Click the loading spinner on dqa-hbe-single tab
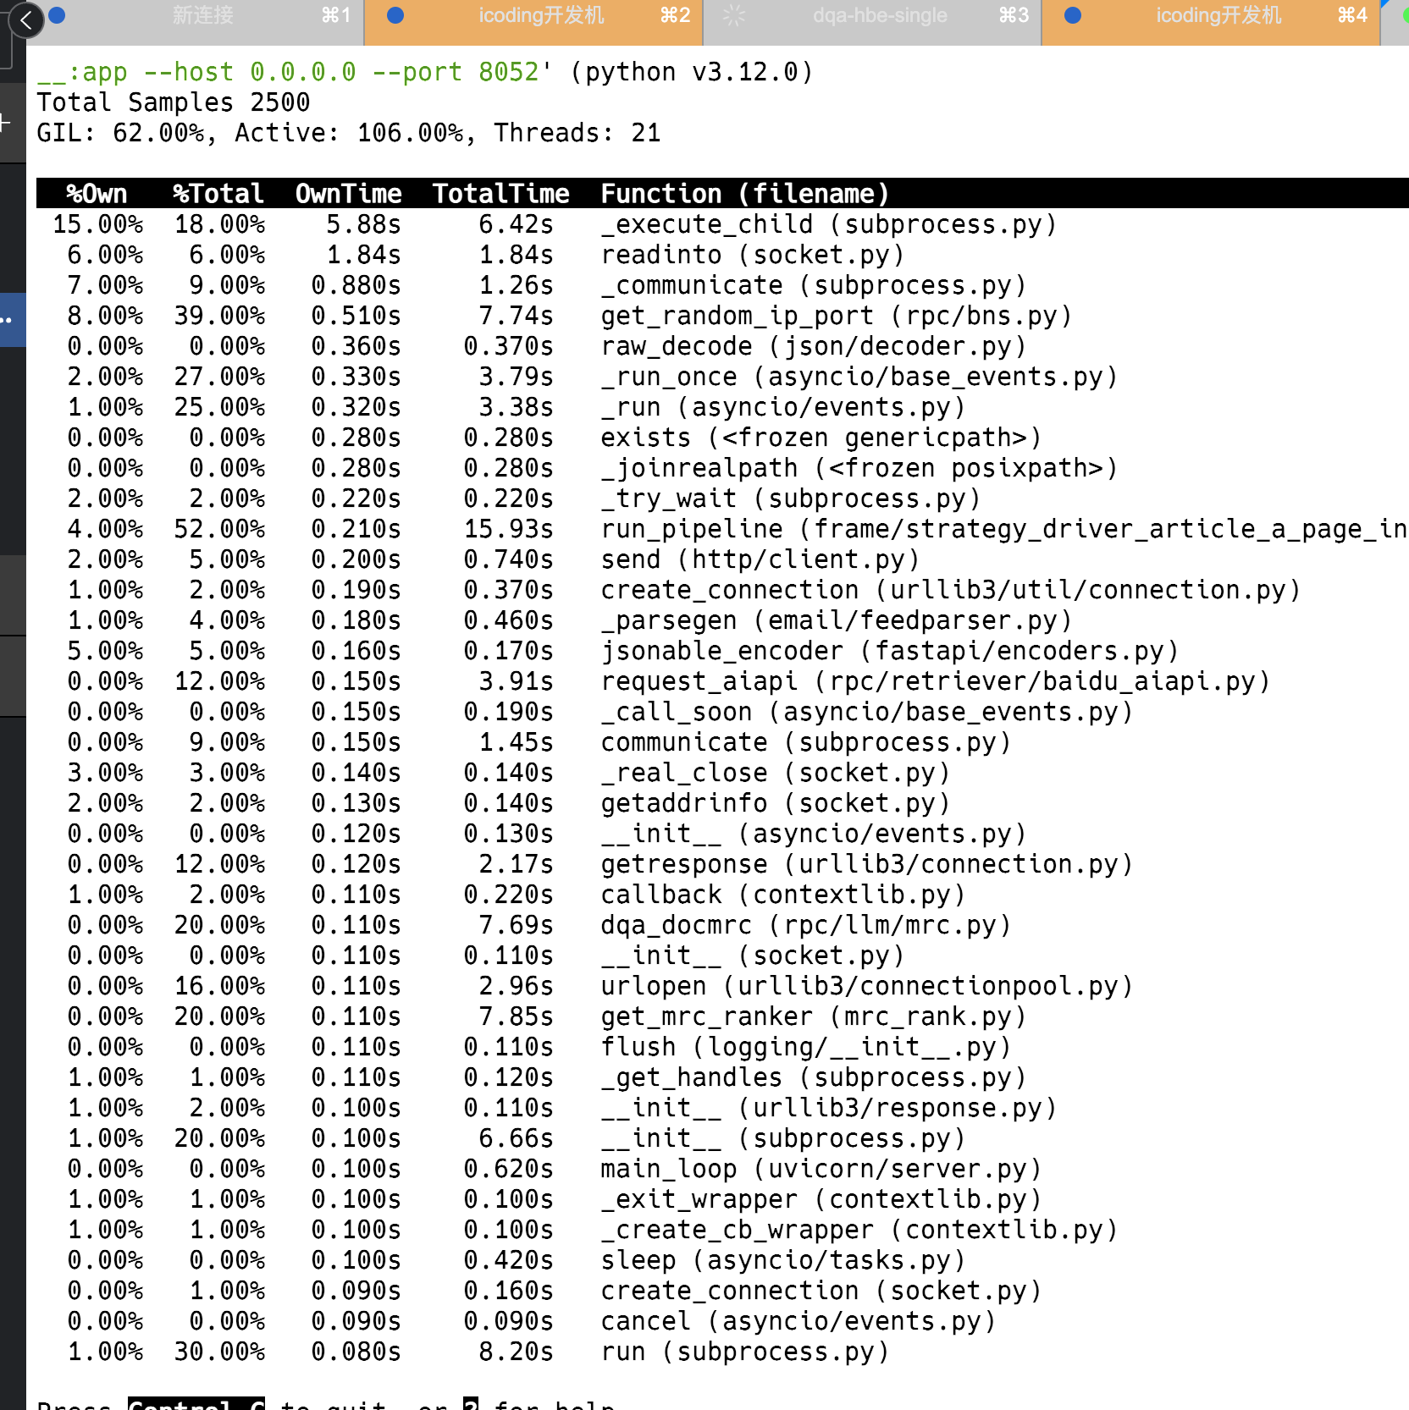 click(734, 15)
